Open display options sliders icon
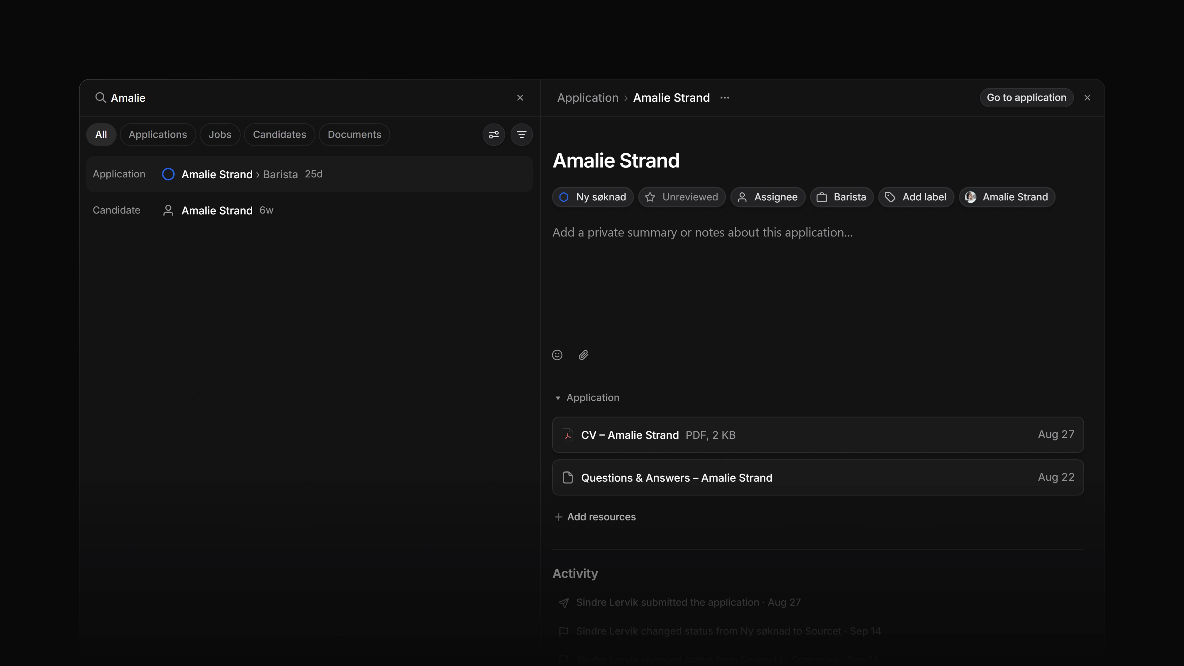Image resolution: width=1184 pixels, height=666 pixels. click(x=494, y=135)
